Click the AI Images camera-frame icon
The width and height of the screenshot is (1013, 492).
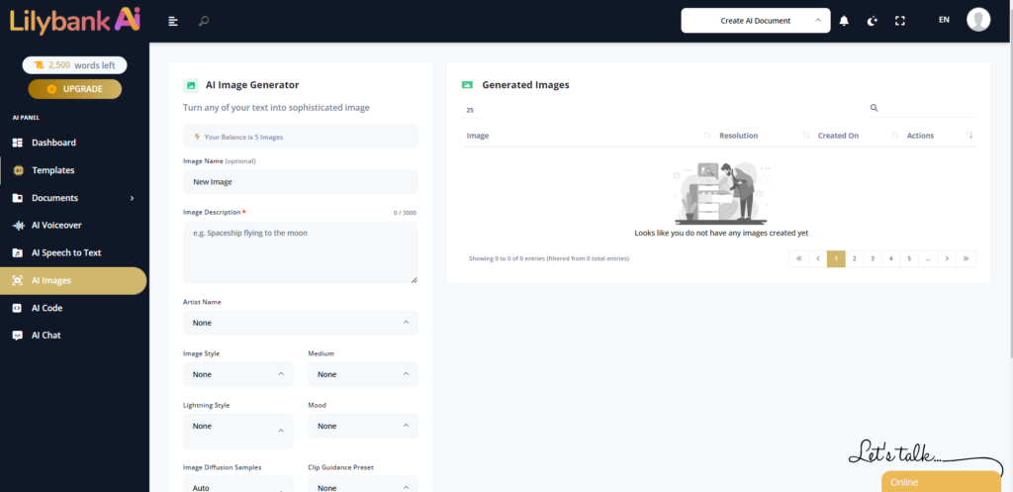tap(18, 280)
